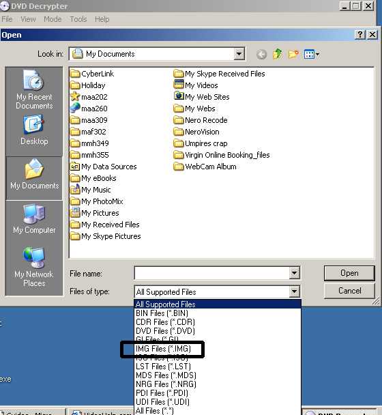Viewport: 382px width, 415px height.
Task: Choose CDR Files (*.CDR) type
Action: tap(218, 322)
